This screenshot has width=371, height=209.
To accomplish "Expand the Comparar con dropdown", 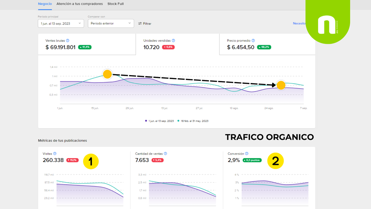I will [111, 24].
